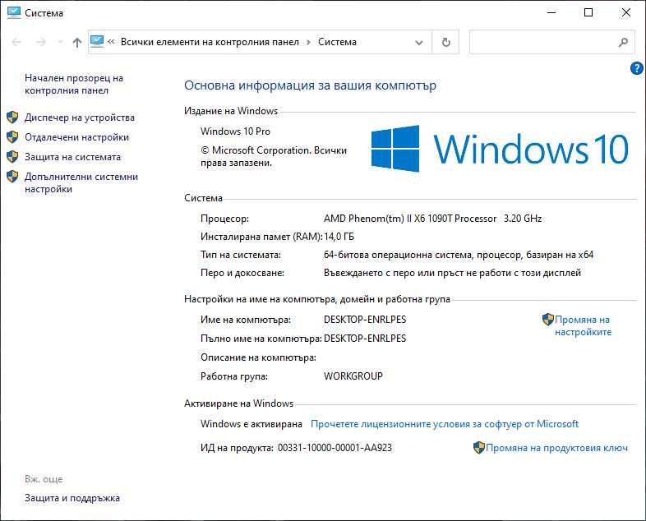
Task: Expand the breadcrumb arrow after Всички елементи
Action: (308, 43)
